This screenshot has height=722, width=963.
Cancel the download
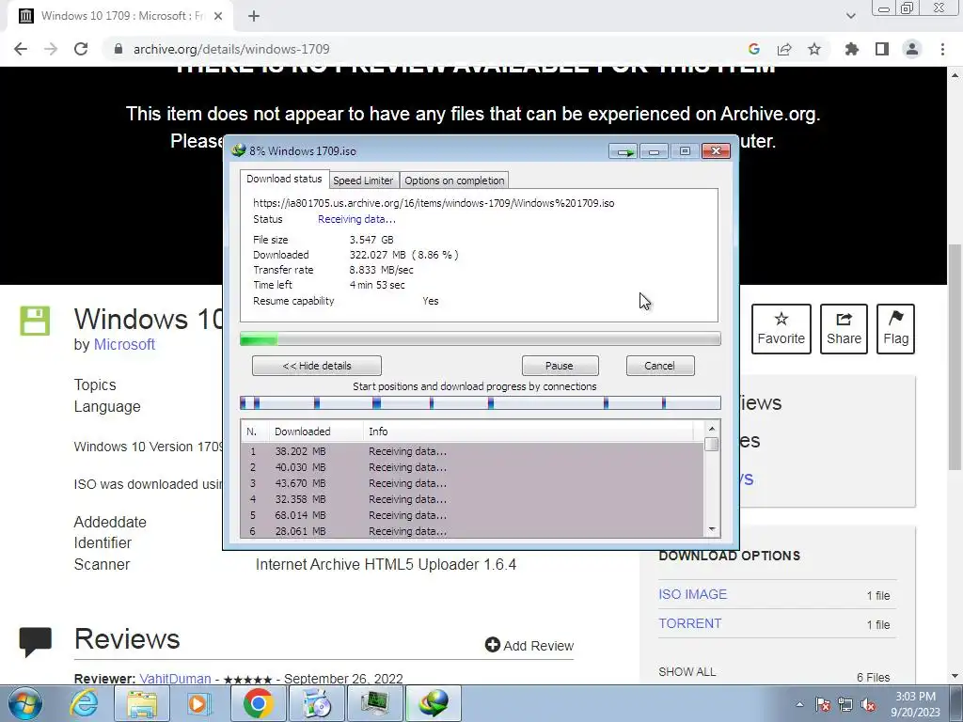[x=659, y=366]
